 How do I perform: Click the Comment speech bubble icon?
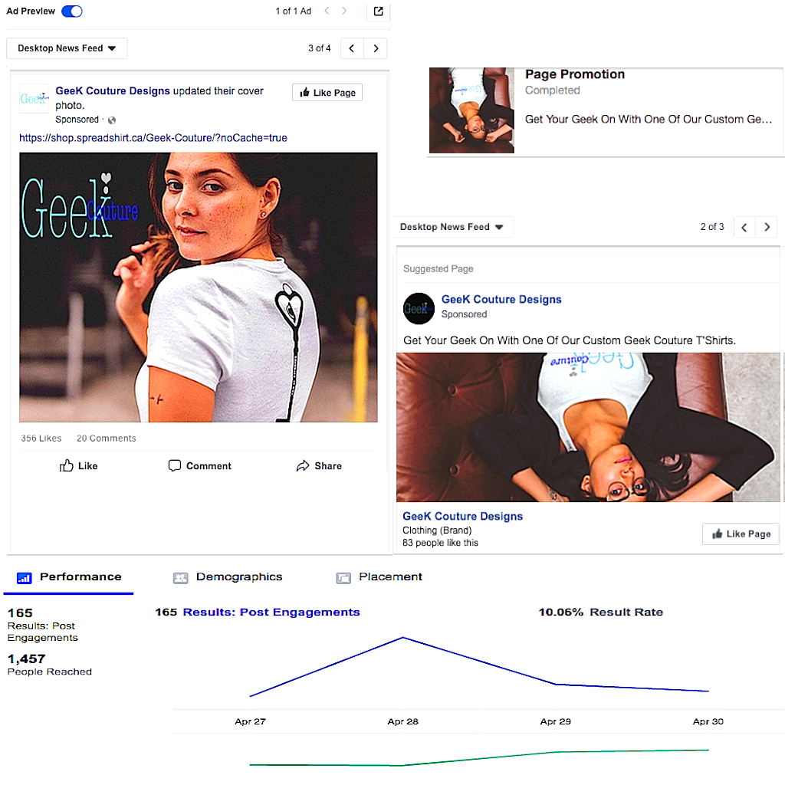tap(175, 466)
